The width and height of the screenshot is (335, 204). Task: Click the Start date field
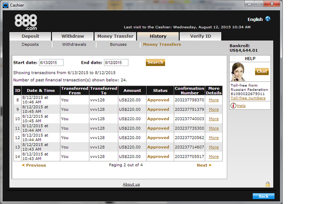click(51, 62)
